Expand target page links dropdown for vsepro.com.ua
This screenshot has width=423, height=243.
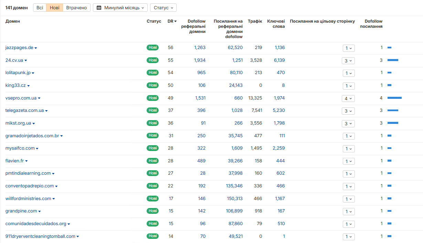point(348,99)
